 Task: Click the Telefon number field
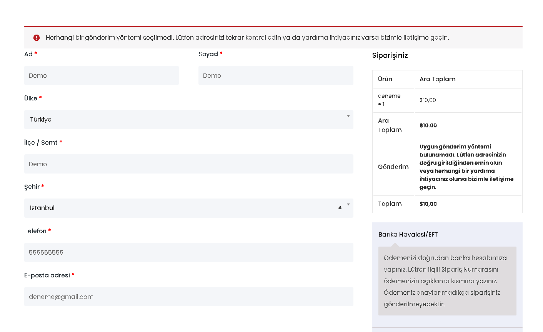188,252
